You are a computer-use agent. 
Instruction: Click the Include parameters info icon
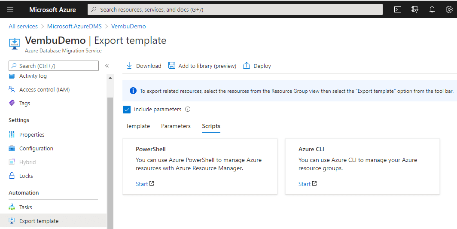(x=188, y=110)
